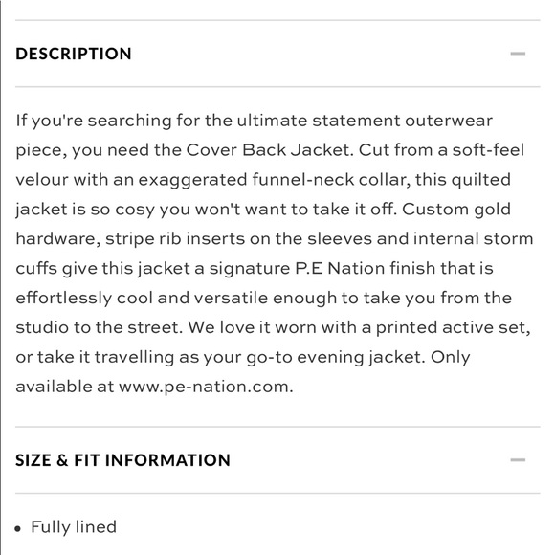The height and width of the screenshot is (555, 555).
Task: Click the words "internal storm" in paragraph
Action: (x=474, y=239)
